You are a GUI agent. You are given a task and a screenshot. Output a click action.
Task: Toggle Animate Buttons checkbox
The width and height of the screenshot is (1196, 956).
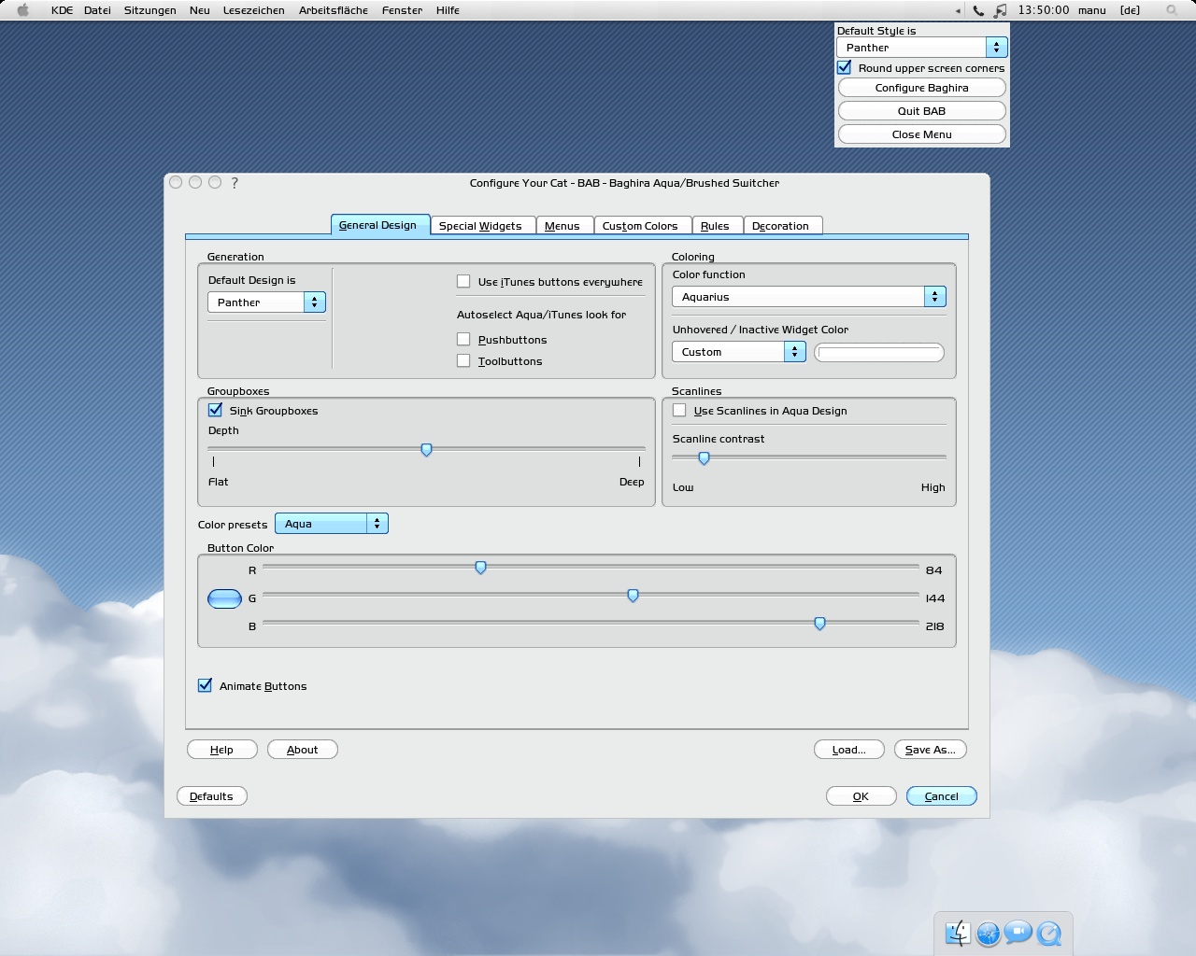point(205,685)
